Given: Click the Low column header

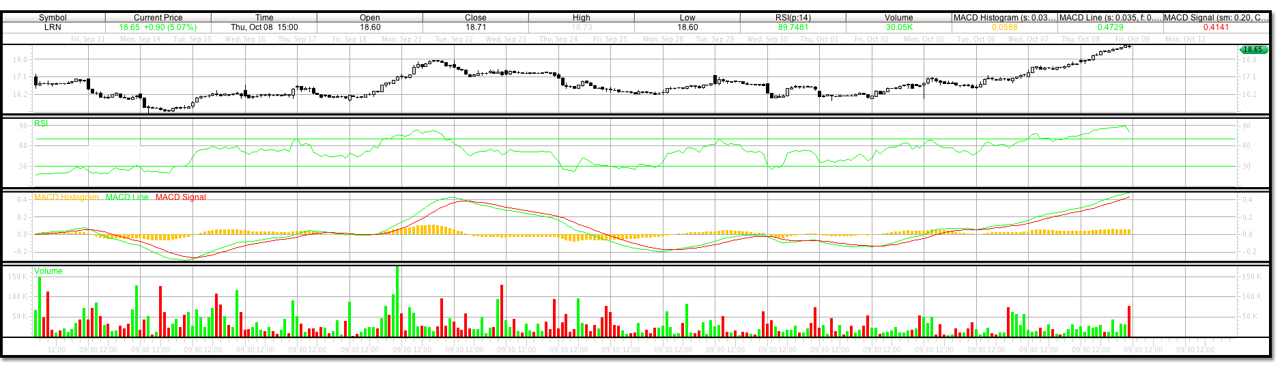Looking at the screenshot, I should 687,18.
